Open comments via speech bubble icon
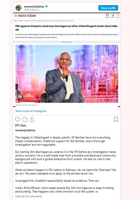The height and width of the screenshot is (200, 140). [x=25, y=120]
